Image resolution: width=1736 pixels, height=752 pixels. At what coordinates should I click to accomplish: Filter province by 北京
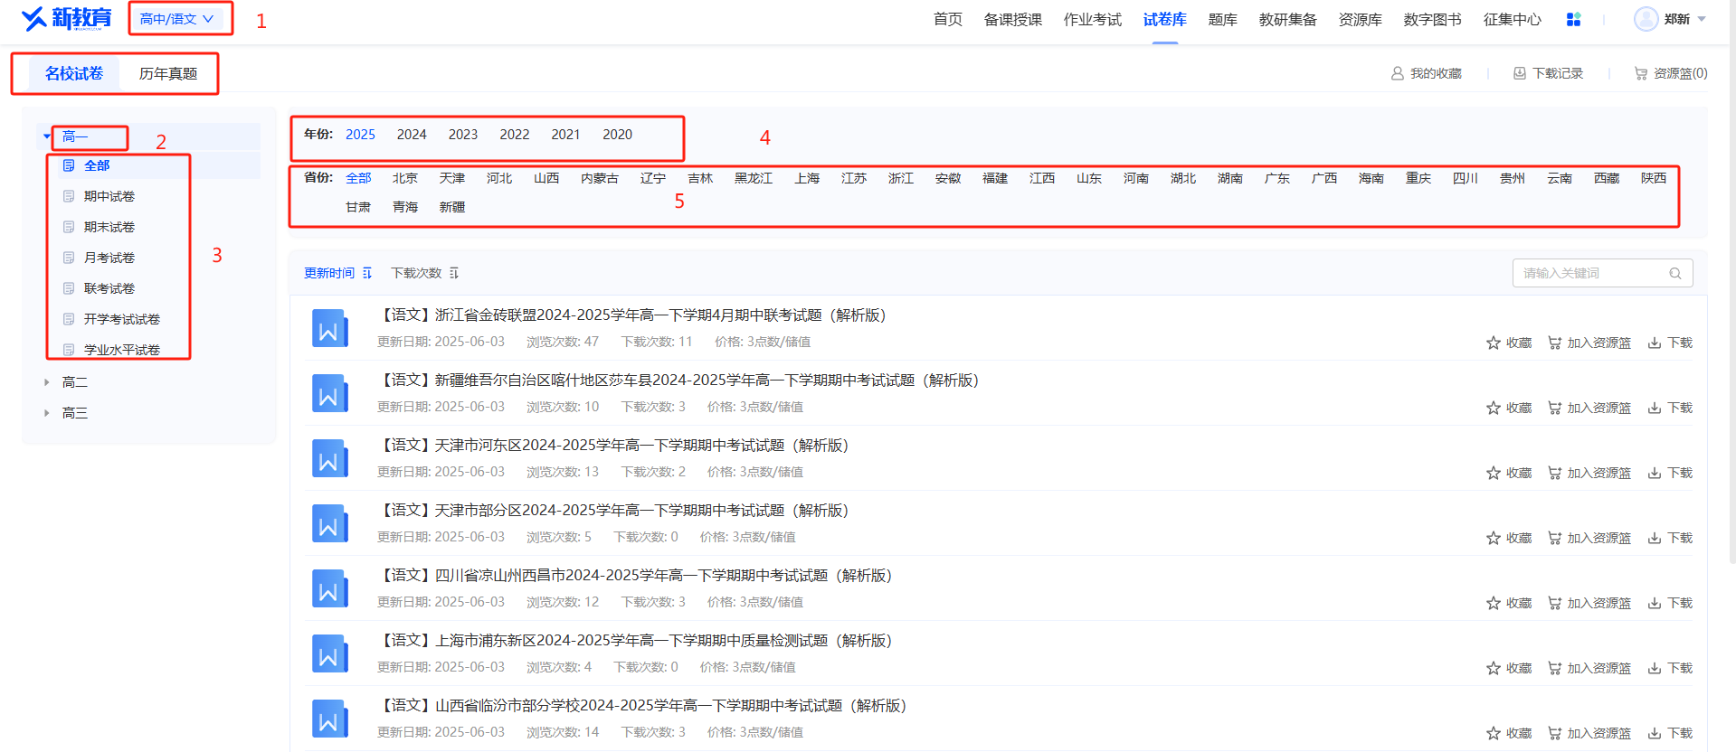pos(405,178)
